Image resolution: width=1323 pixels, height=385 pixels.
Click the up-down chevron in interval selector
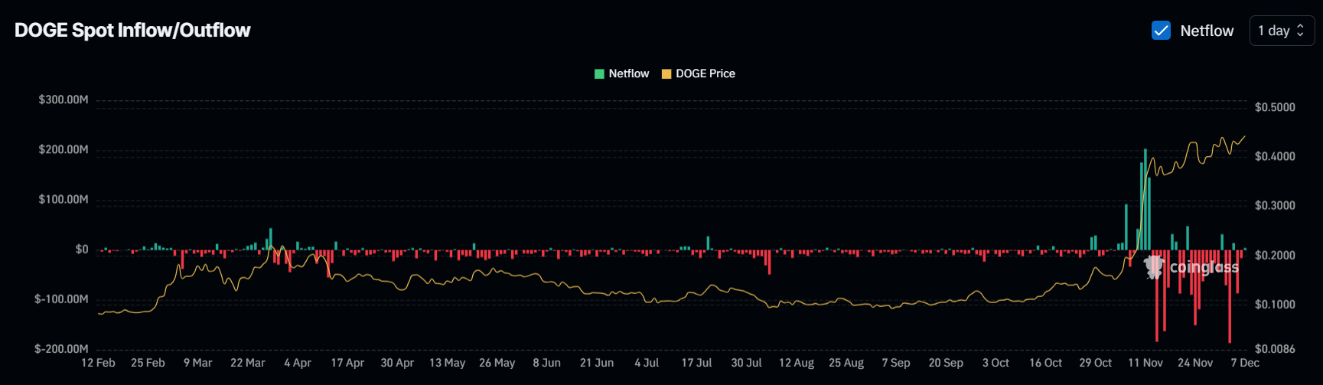[1300, 31]
